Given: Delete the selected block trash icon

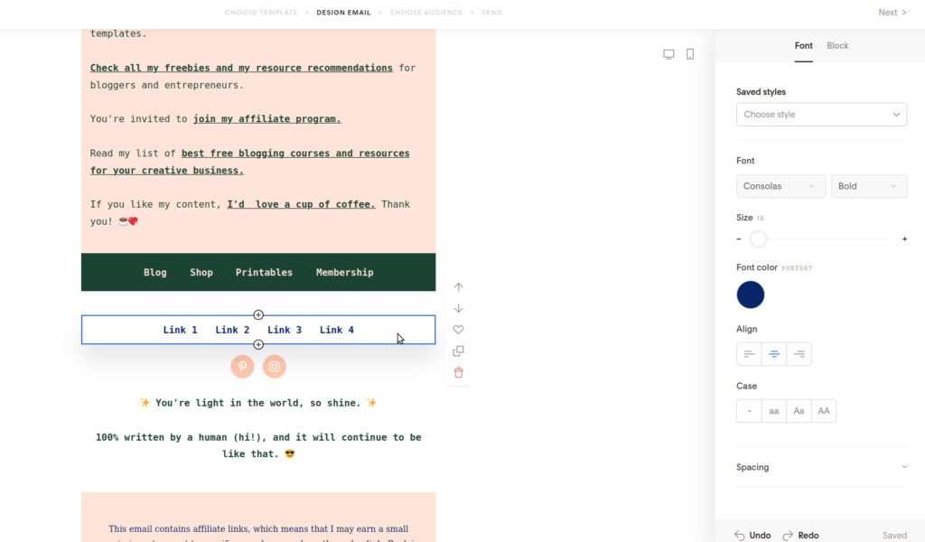Looking at the screenshot, I should pyautogui.click(x=458, y=373).
